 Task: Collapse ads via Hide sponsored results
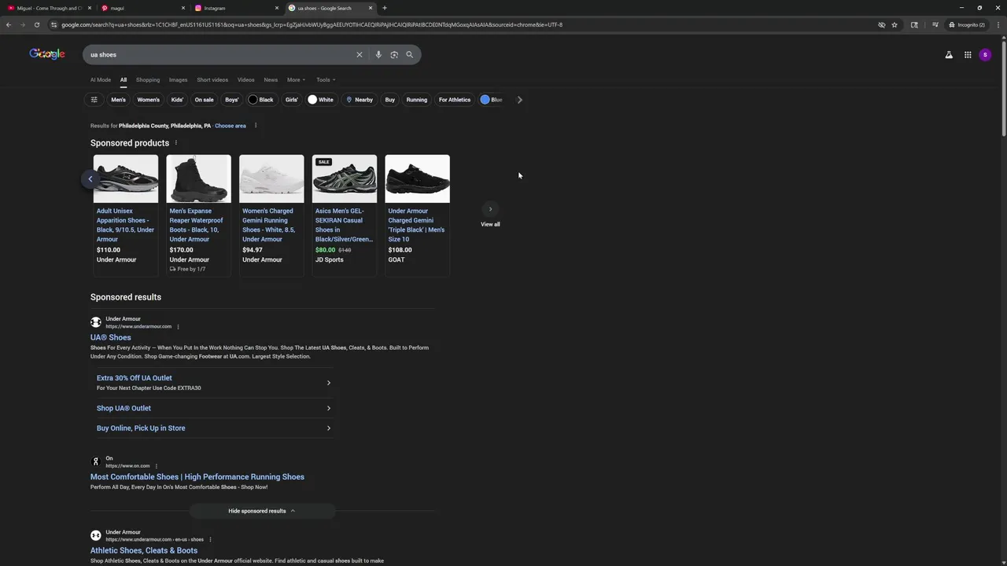point(262,511)
